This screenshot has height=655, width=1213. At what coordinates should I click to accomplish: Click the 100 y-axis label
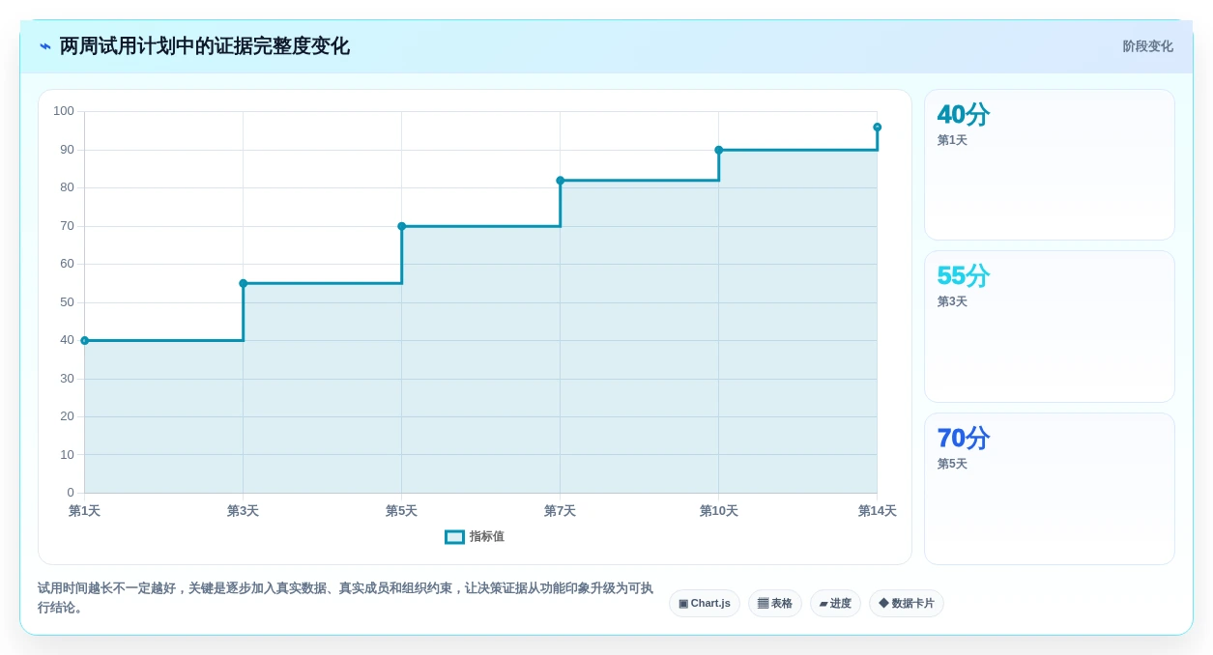click(64, 111)
